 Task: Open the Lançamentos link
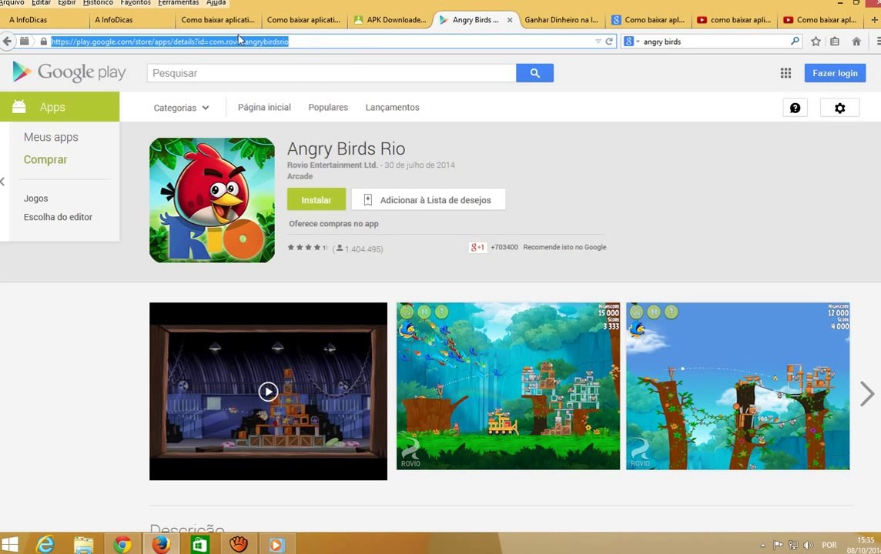[392, 107]
